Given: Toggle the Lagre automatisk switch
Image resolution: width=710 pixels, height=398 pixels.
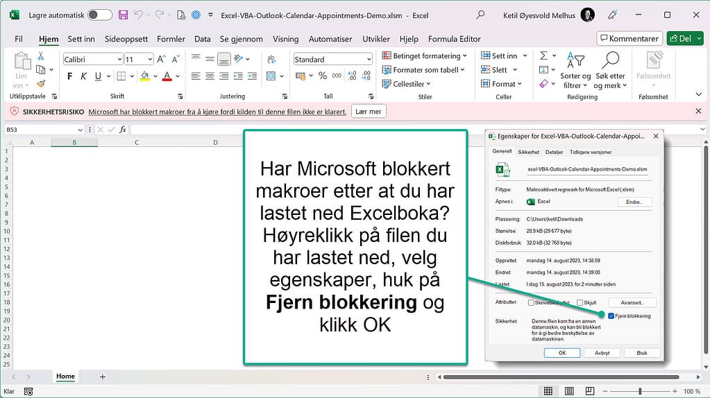Looking at the screenshot, I should point(100,15).
